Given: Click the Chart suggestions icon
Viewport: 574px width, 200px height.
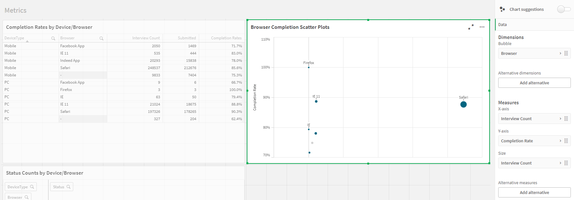Looking at the screenshot, I should click(502, 9).
